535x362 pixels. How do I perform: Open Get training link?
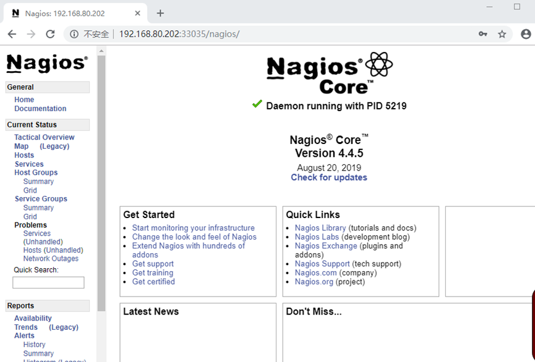[x=153, y=272]
